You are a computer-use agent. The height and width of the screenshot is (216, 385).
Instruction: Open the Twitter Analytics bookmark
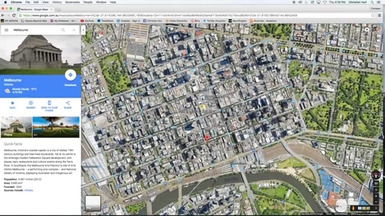click(214, 21)
